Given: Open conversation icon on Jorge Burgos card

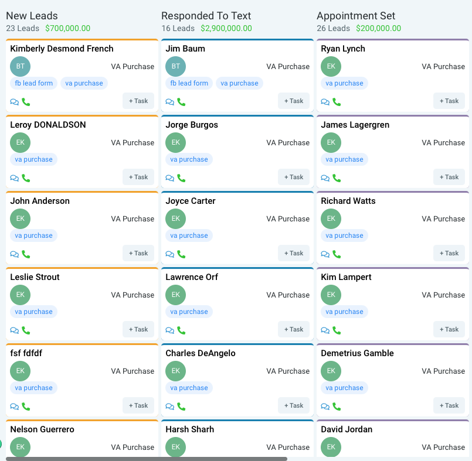Looking at the screenshot, I should pos(170,178).
